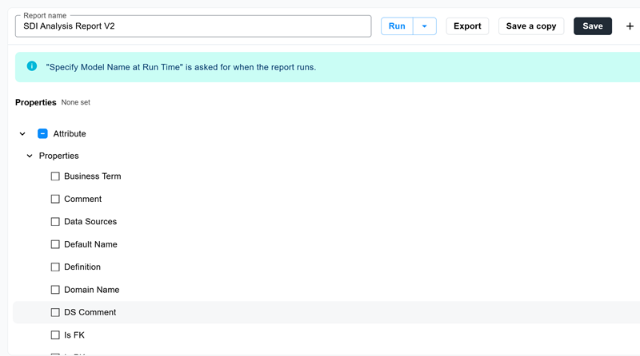Run the report
Screen dimensions: 640x356
click(397, 26)
